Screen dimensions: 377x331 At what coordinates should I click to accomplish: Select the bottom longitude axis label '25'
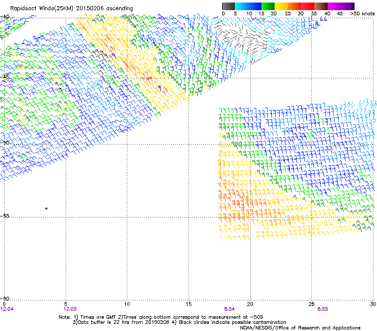(311, 305)
